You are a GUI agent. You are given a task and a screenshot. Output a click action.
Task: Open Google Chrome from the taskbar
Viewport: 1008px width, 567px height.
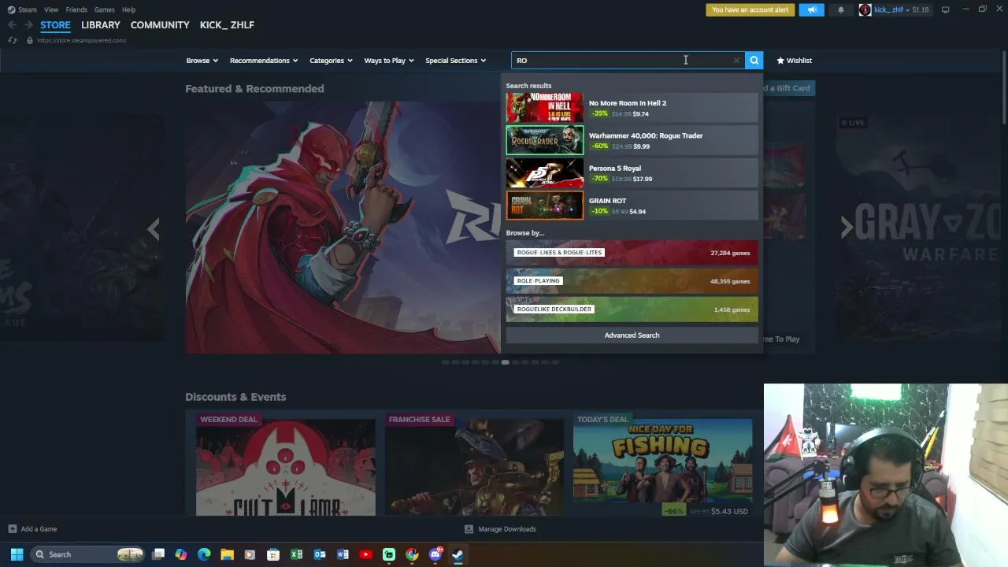[412, 554]
